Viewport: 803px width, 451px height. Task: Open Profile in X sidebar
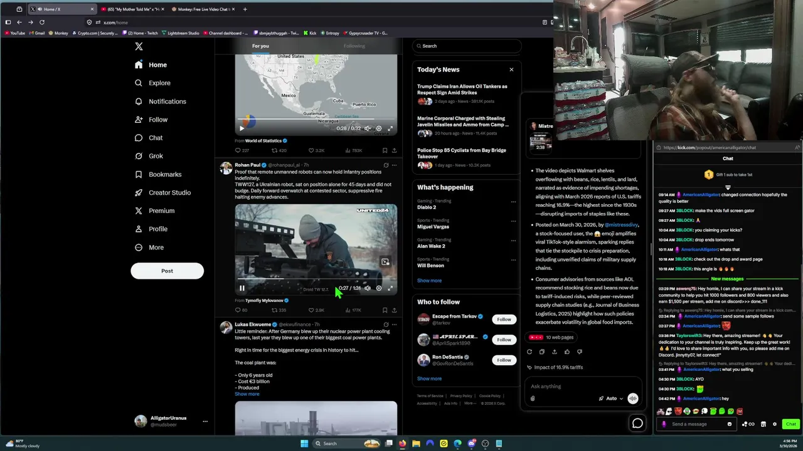click(x=151, y=229)
